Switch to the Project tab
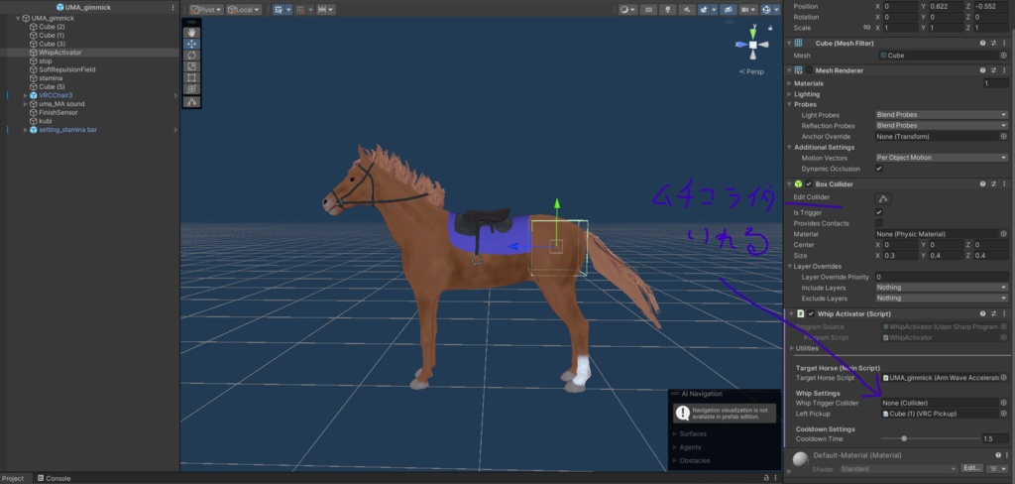This screenshot has width=1015, height=484. tap(13, 478)
